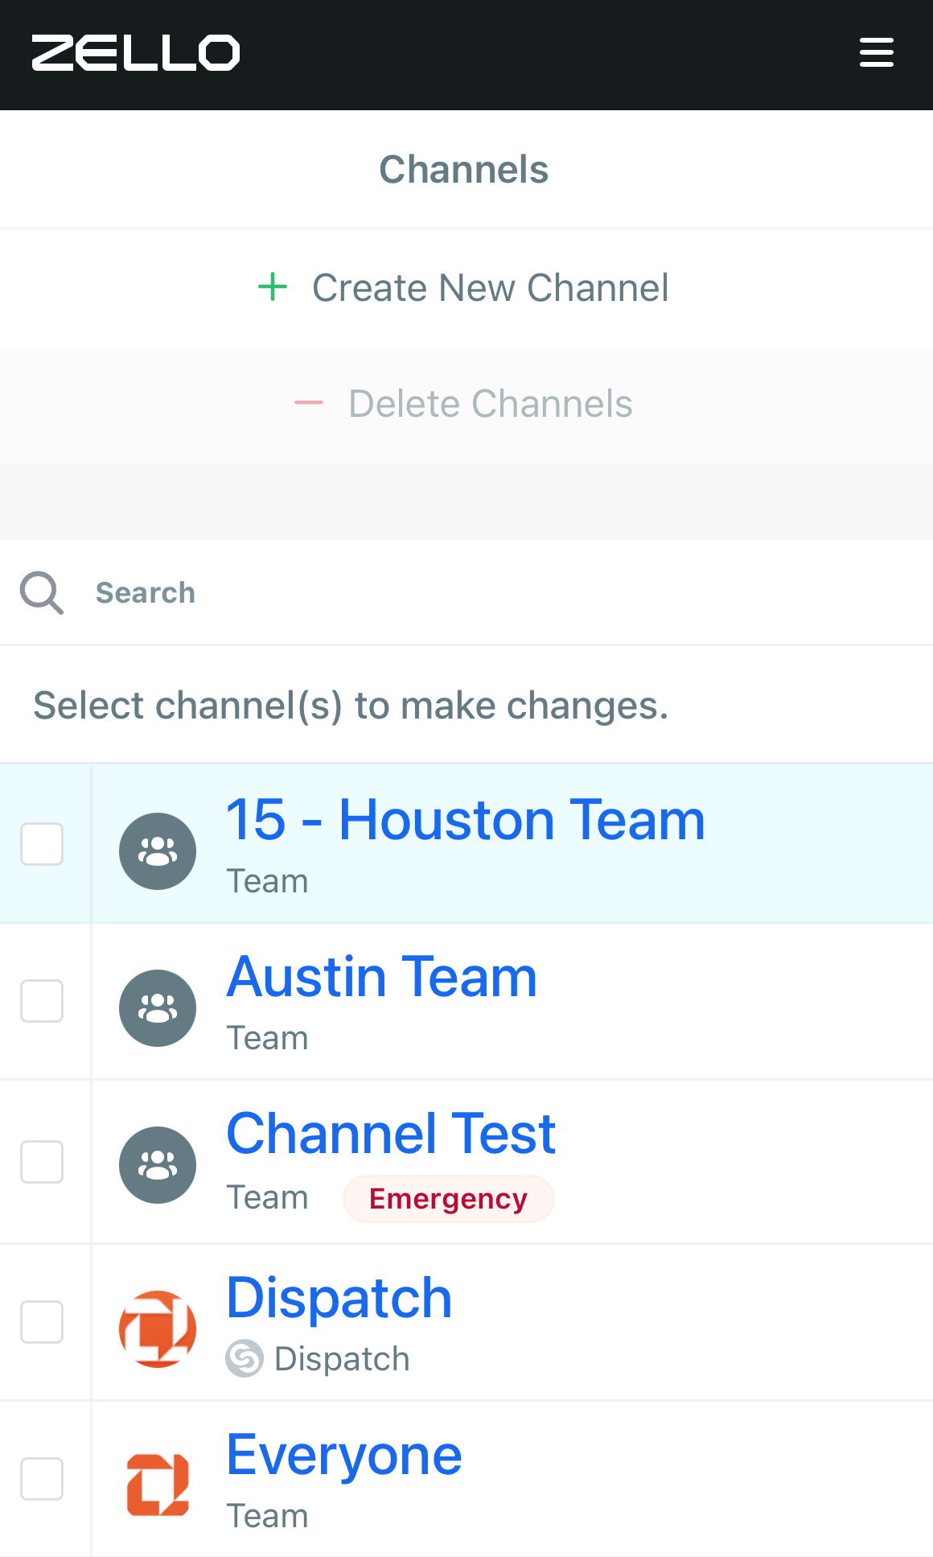
Task: Click the 15 - Houston Team group avatar
Action: click(158, 851)
